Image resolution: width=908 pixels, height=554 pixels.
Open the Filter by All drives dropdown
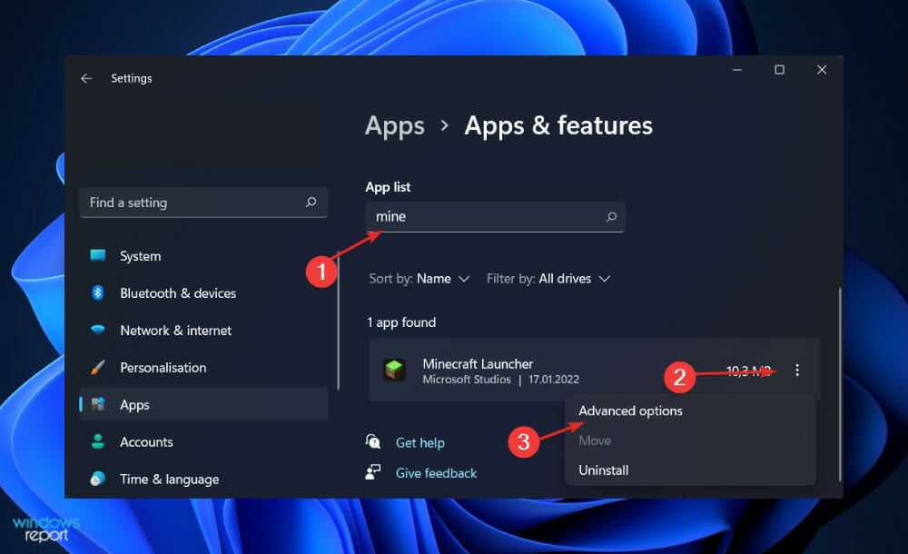point(548,279)
